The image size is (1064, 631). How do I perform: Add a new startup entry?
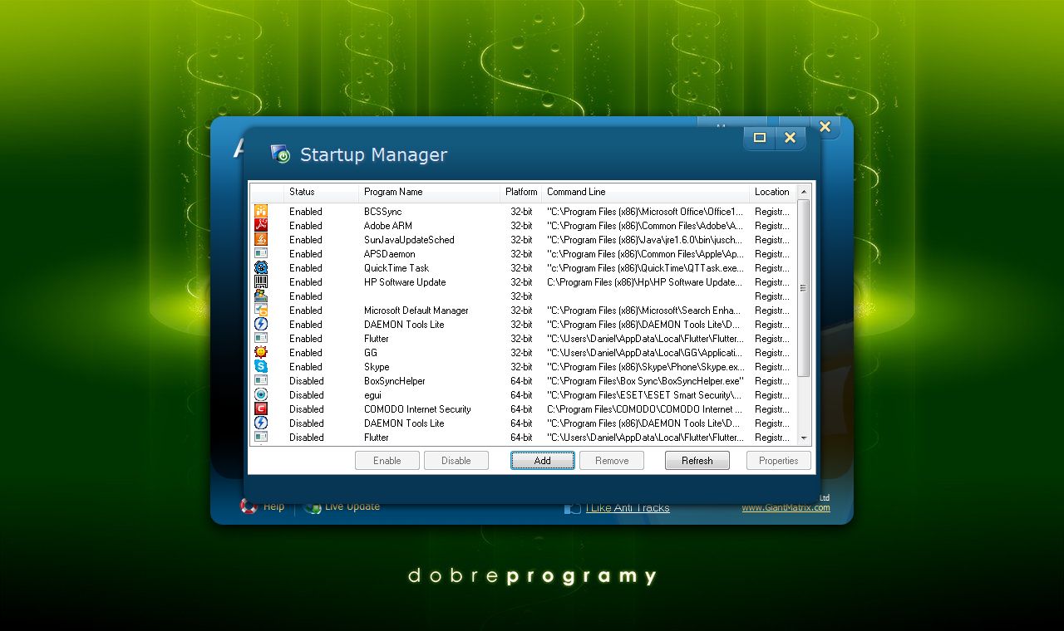point(543,461)
